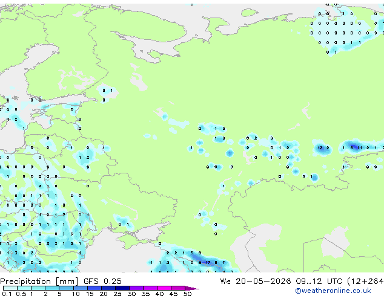Click the 'GFS 0.25' model label

point(102,282)
